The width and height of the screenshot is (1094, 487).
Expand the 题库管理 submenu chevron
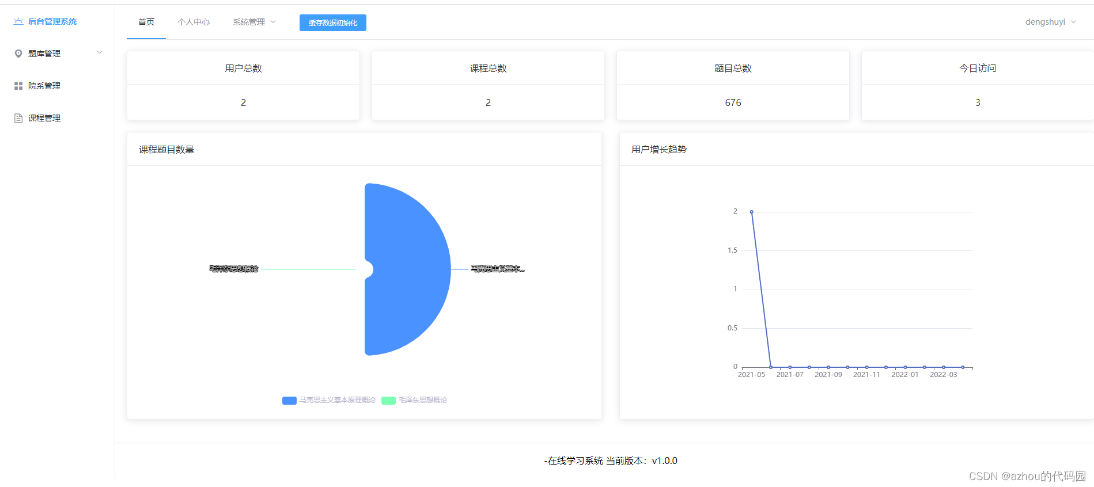pyautogui.click(x=100, y=52)
